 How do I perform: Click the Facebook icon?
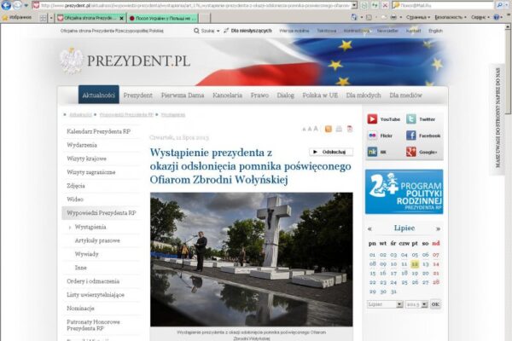pos(411,136)
